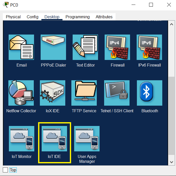This screenshot has width=176, height=176.
Task: Click the vertical scrollbar thumb
Action: pyautogui.click(x=171, y=116)
